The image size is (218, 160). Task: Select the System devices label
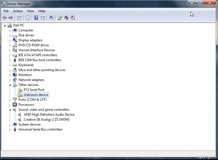30,124
